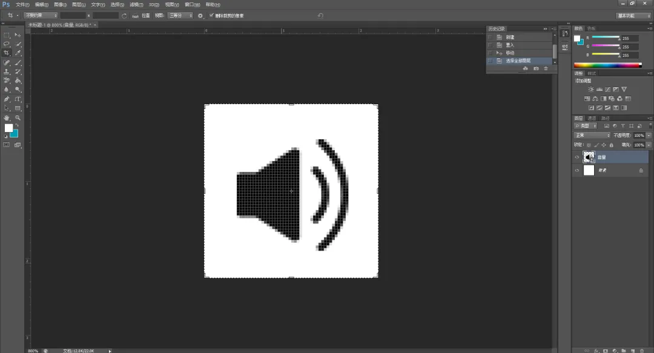Click the toolbox foreground white color swatch
This screenshot has height=353, width=654.
point(8,128)
